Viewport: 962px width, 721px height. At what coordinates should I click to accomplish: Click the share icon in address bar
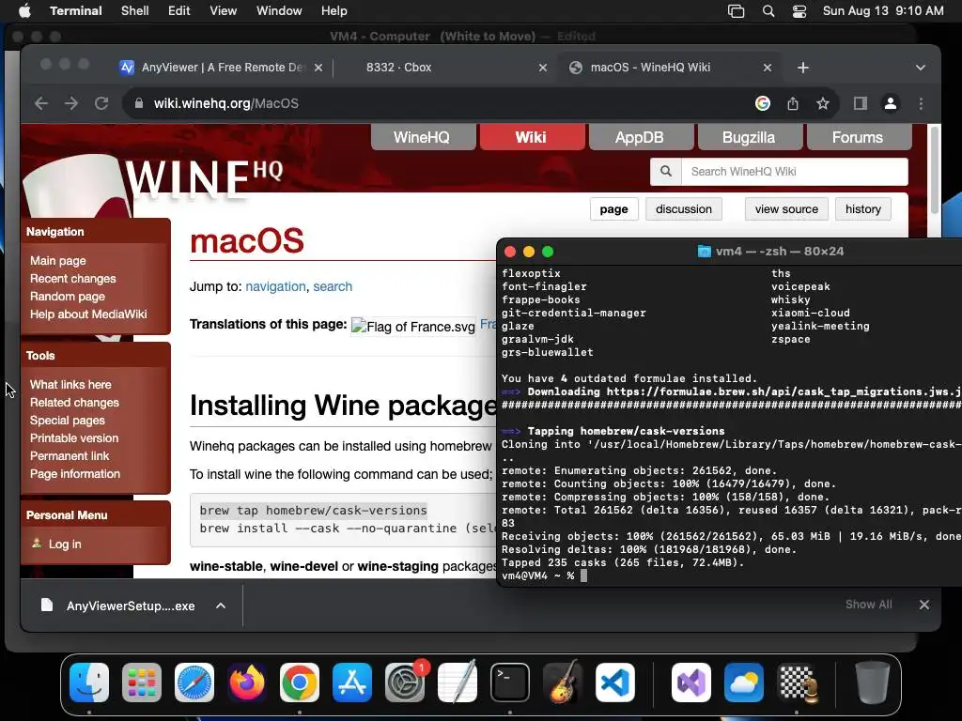[793, 103]
